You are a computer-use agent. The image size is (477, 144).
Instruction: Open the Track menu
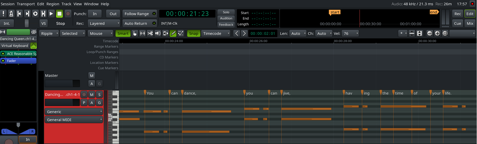point(66,4)
